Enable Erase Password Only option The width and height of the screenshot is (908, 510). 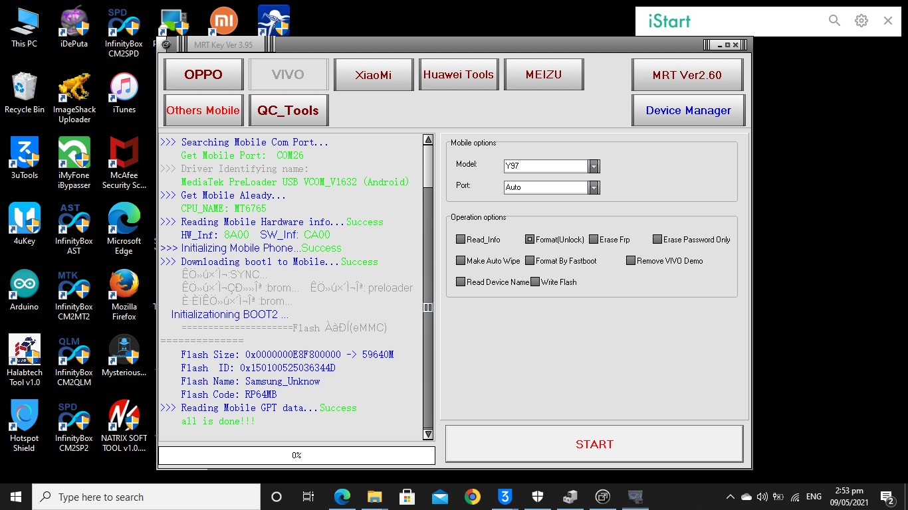[657, 240]
